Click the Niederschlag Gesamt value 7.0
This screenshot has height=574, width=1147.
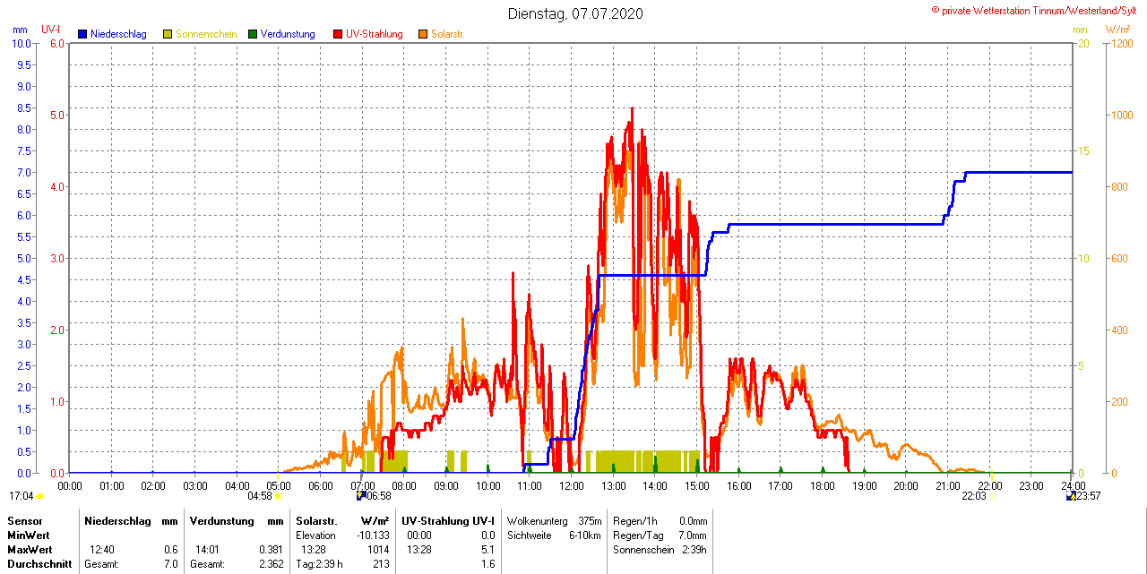point(170,564)
